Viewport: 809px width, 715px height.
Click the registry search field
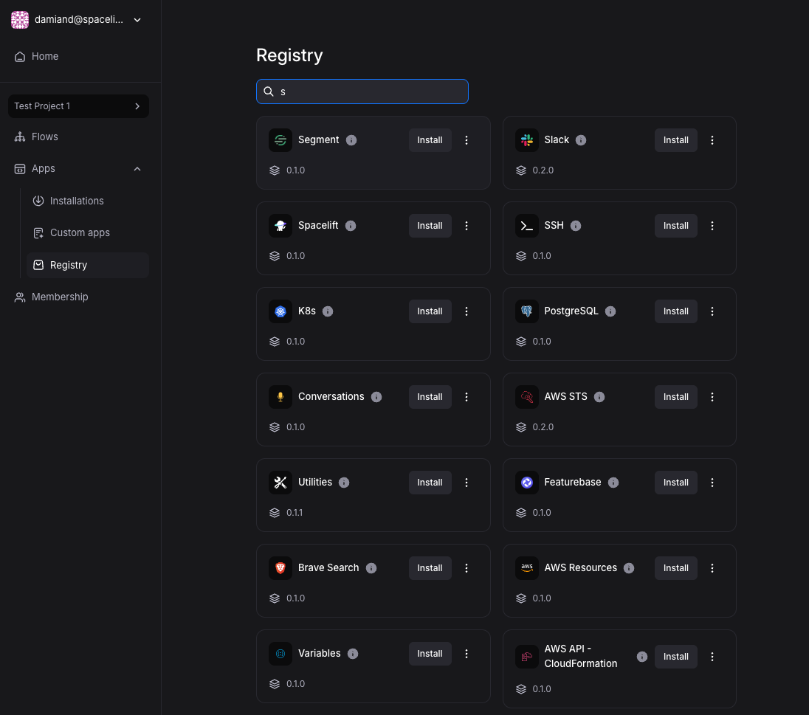tap(362, 91)
